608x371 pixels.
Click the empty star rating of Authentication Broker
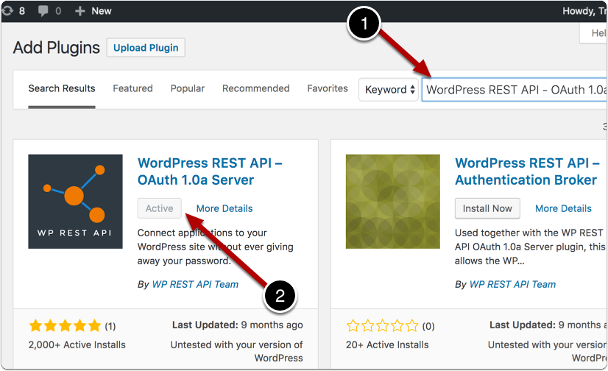click(382, 325)
